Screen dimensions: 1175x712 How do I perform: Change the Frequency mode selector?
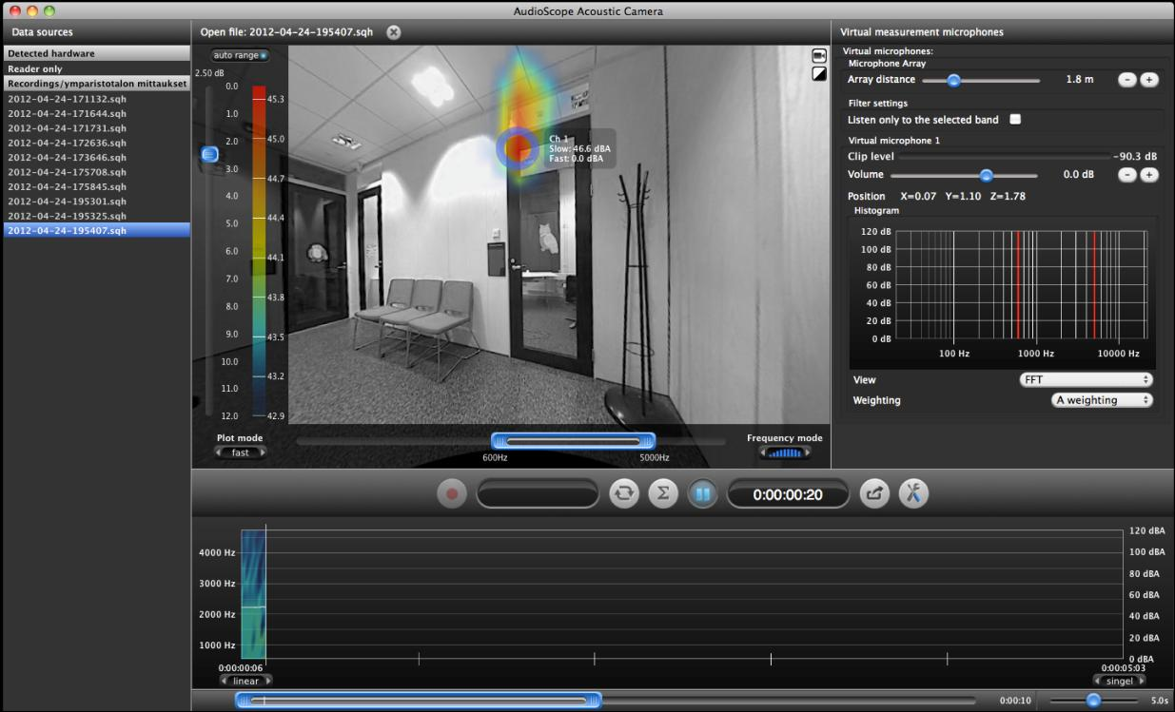785,453
